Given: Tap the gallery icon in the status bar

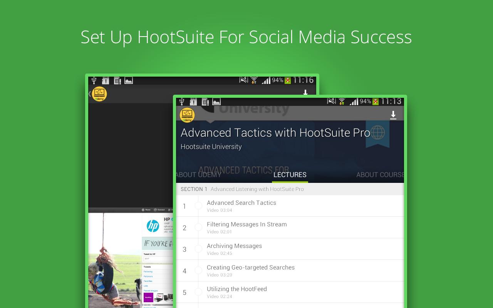Looking at the screenshot, I should [216, 102].
